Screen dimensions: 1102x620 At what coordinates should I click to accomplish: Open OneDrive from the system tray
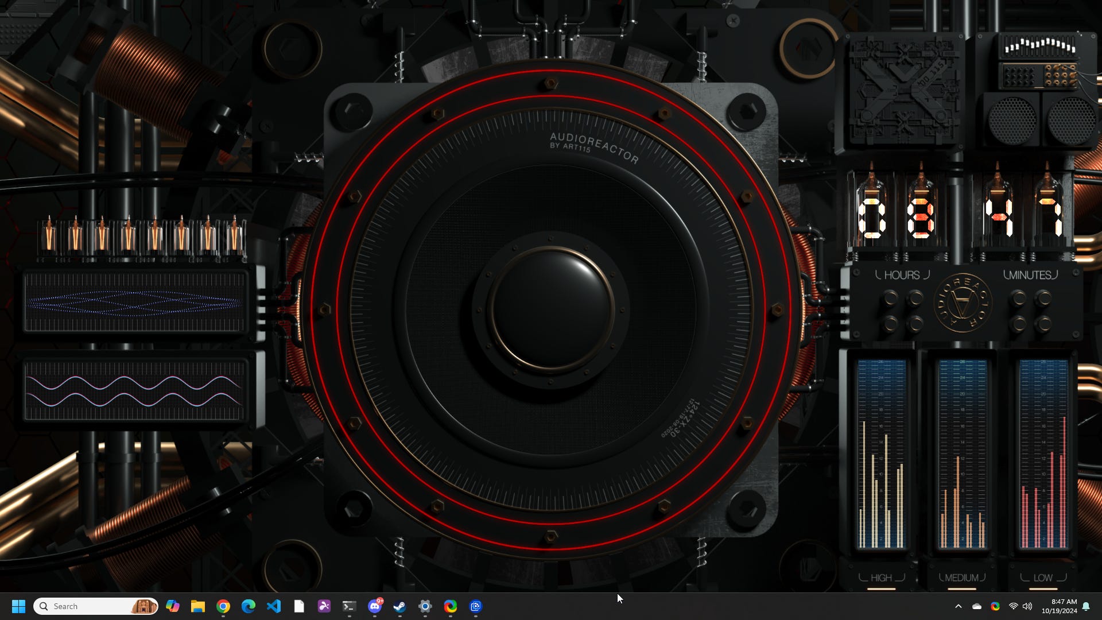(x=976, y=606)
